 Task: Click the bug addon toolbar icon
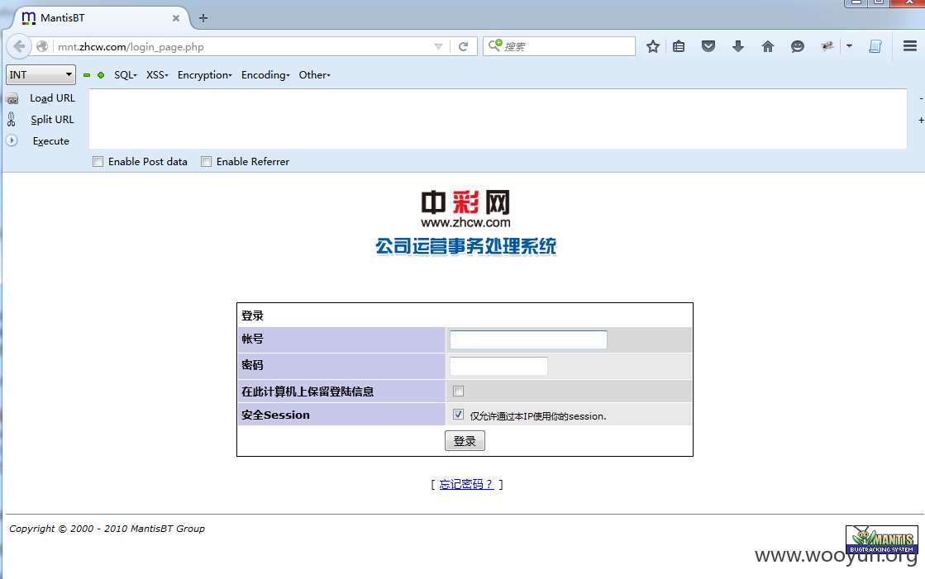(x=827, y=46)
